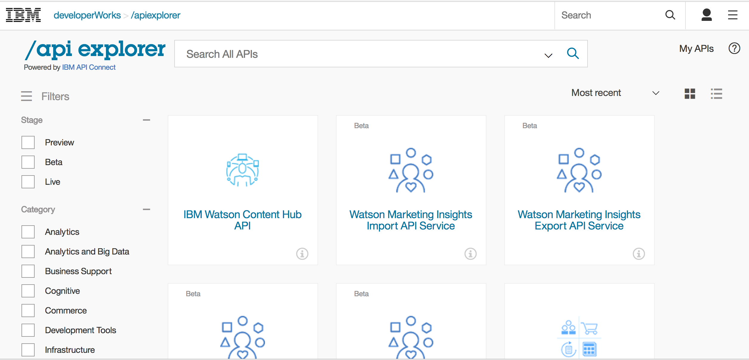Screen dimensions: 749x360
Task: Switch to list view
Action: click(x=716, y=94)
